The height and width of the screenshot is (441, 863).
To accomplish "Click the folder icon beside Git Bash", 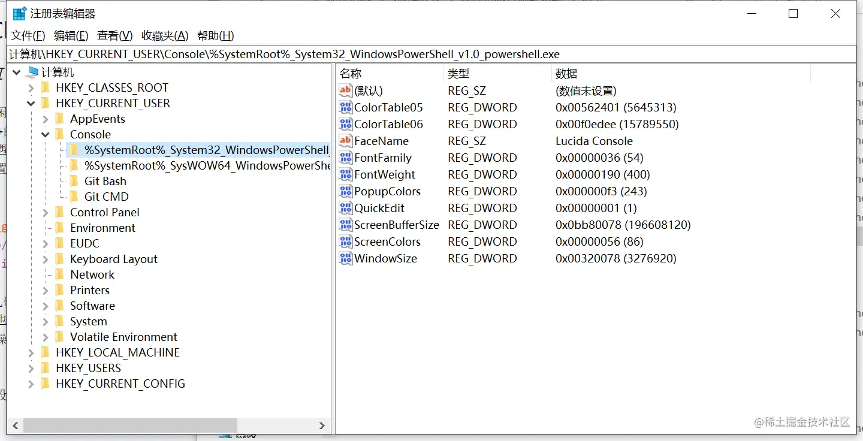I will 73,182.
